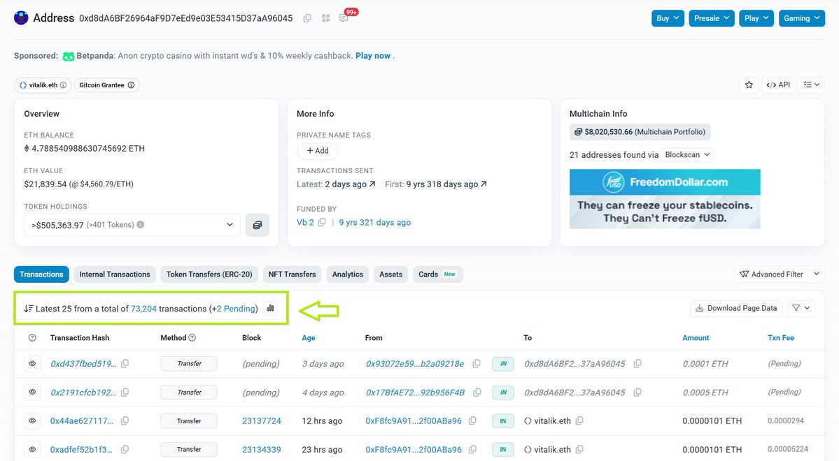Open the Analytics tab

click(347, 274)
